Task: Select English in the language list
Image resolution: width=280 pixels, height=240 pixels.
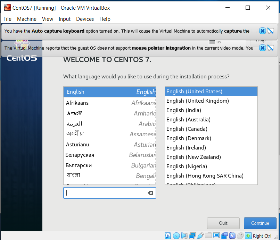Action: pyautogui.click(x=110, y=92)
